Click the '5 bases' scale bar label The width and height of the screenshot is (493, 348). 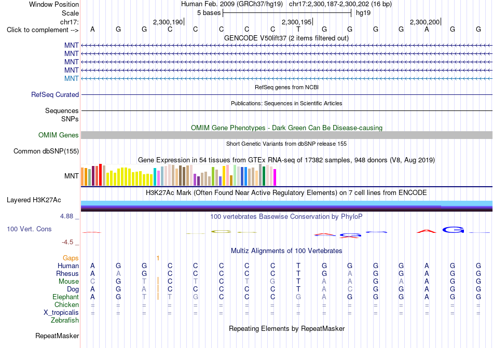coord(209,13)
